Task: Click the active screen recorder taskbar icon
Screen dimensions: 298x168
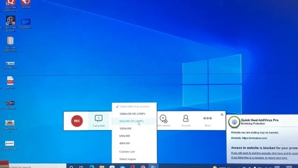Action: click(x=153, y=166)
